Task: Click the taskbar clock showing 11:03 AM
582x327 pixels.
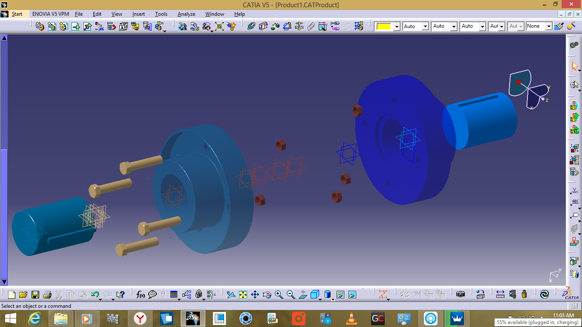Action: pyautogui.click(x=563, y=316)
